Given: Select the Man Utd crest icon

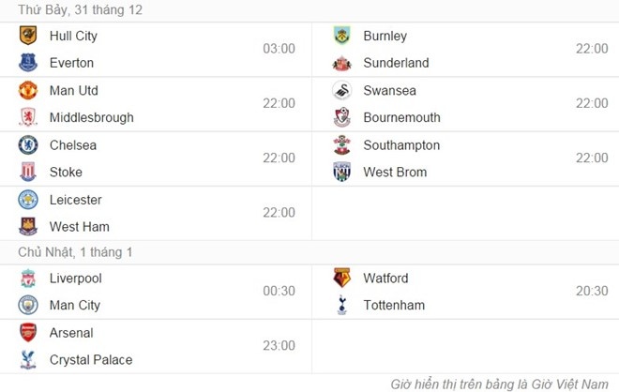Looking at the screenshot, I should 28,91.
